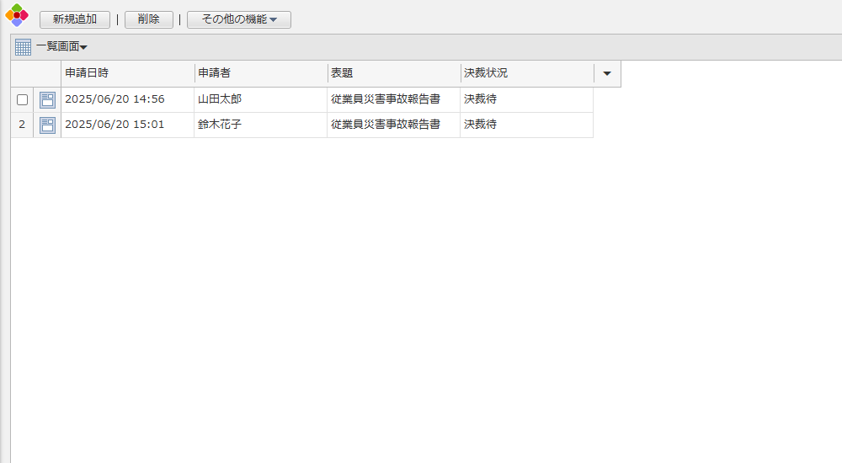Click the 決裁状況 column header

tap(526, 73)
